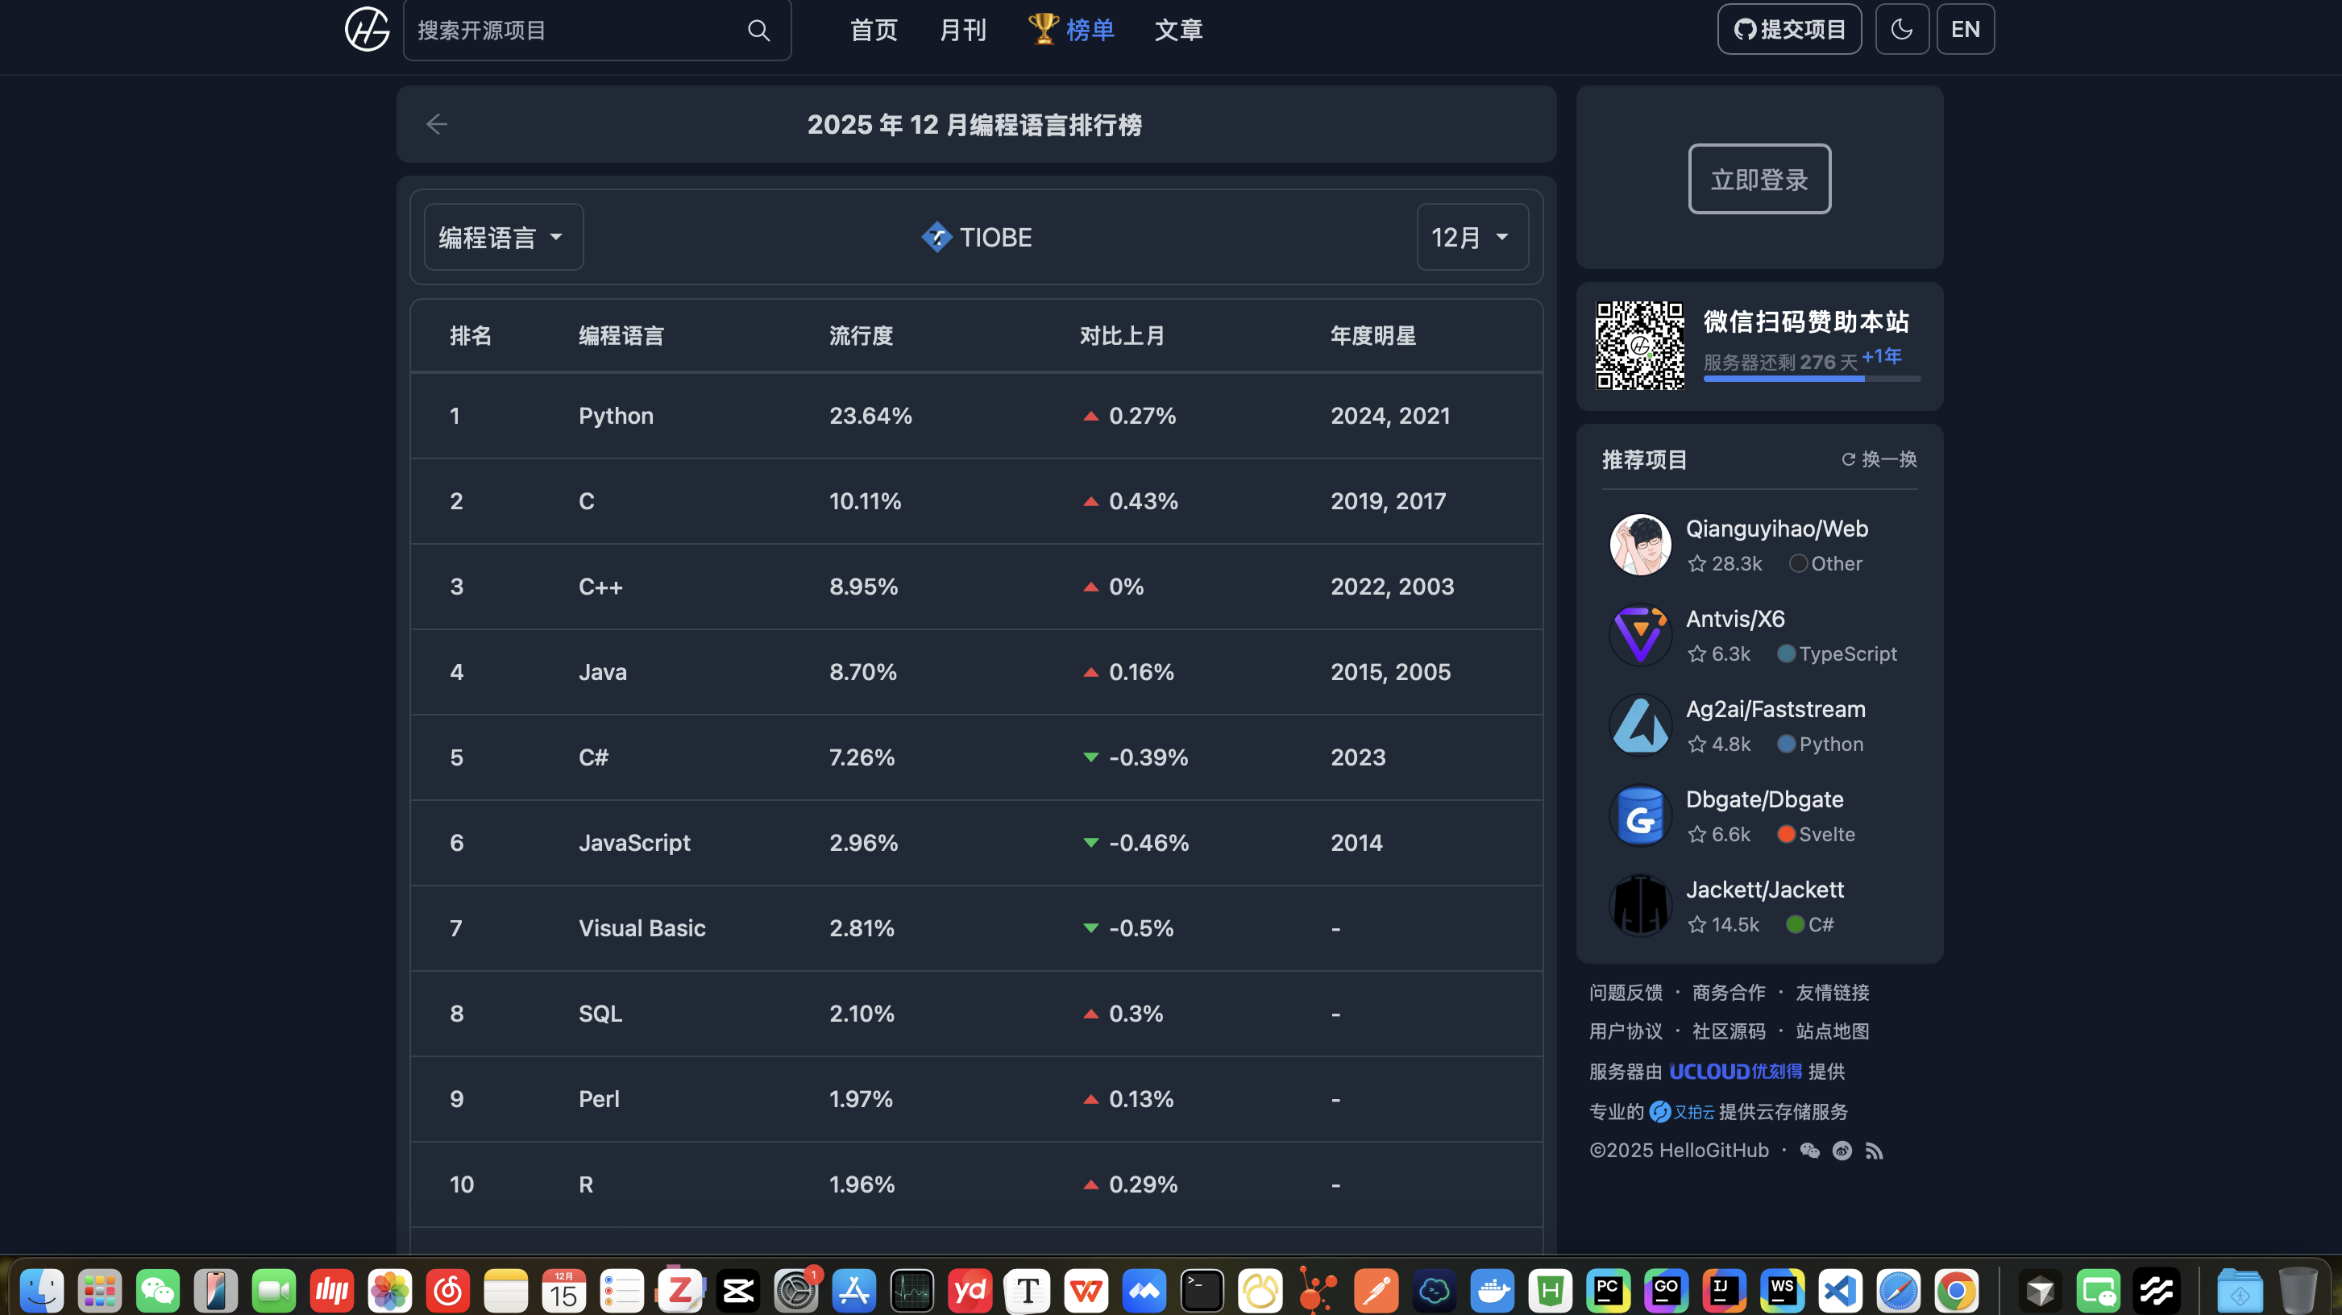Click the Weibo icon in footer

(1842, 1151)
